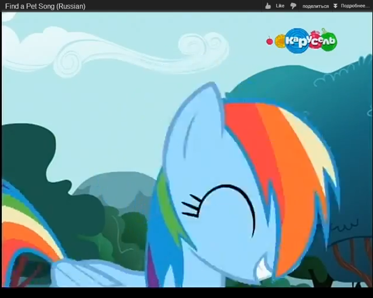
Task: Click the thumbs-up Like icon
Action: point(268,6)
